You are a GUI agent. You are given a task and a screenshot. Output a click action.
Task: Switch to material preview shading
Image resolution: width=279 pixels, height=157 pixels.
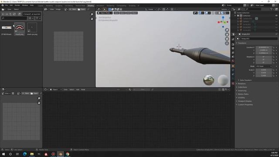pyautogui.click(x=222, y=13)
